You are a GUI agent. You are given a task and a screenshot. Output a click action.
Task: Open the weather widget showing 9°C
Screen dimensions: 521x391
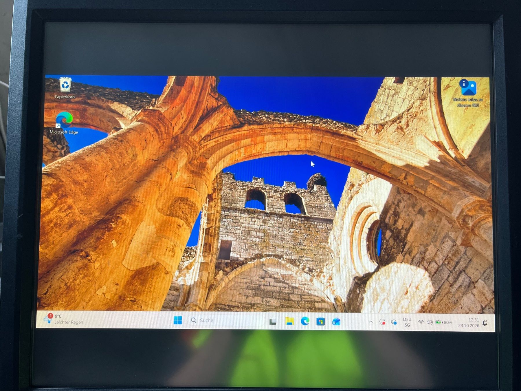63,319
